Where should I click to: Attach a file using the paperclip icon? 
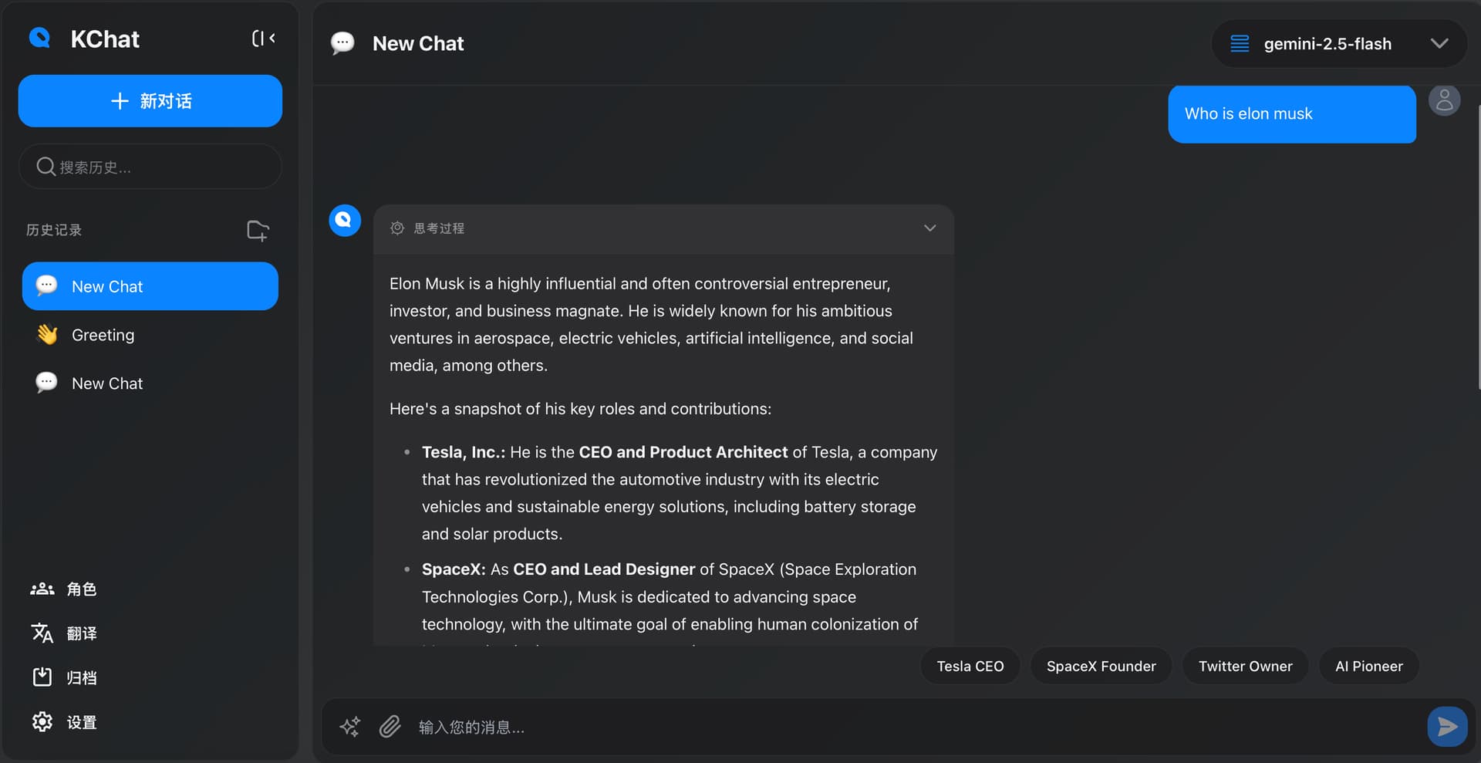point(390,727)
